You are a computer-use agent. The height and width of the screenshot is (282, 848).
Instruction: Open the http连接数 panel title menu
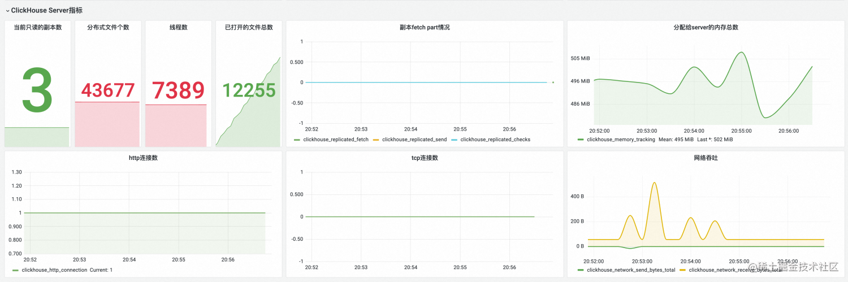pyautogui.click(x=143, y=158)
